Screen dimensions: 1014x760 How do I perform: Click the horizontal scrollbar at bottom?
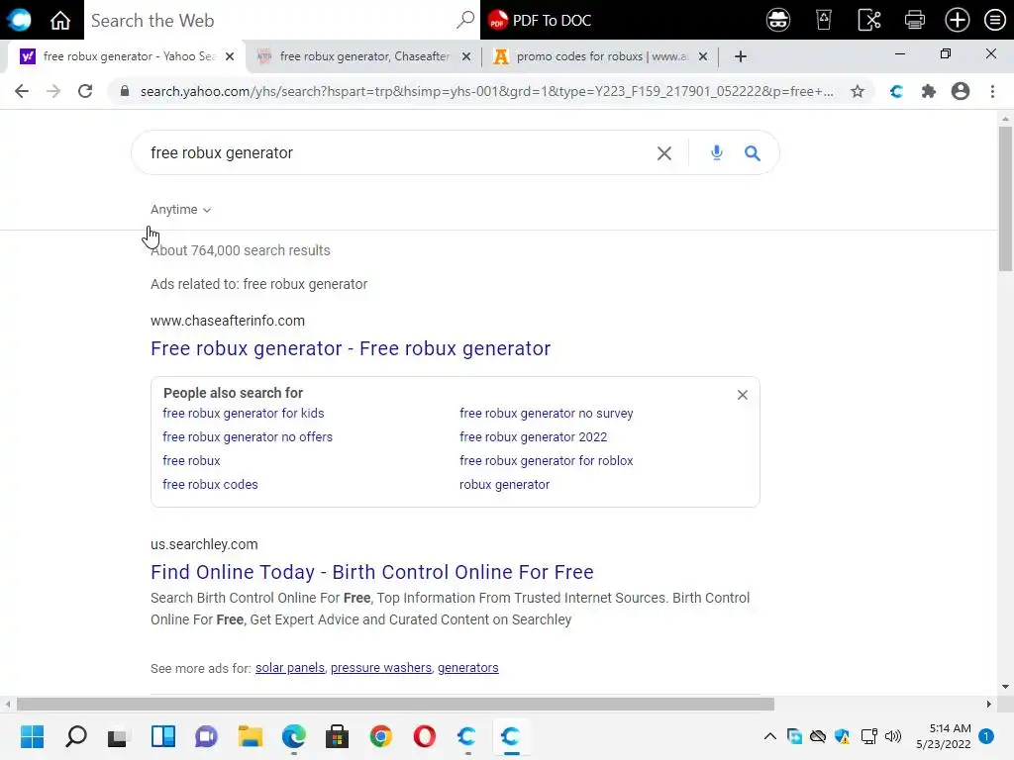395,704
